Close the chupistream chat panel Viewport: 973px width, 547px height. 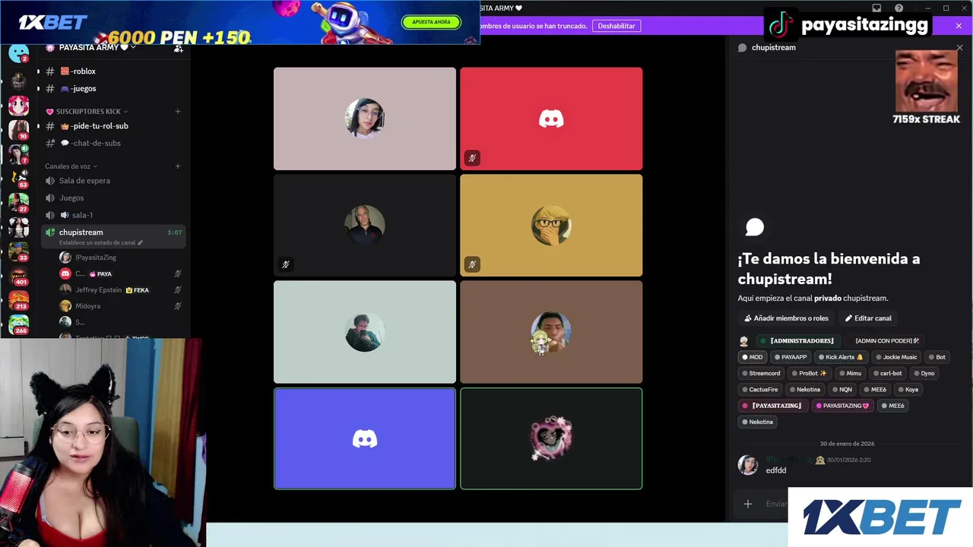[959, 47]
